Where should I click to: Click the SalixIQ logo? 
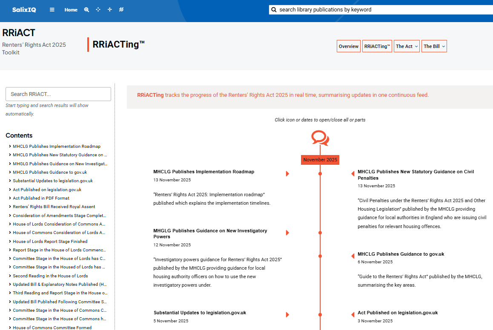coord(24,10)
